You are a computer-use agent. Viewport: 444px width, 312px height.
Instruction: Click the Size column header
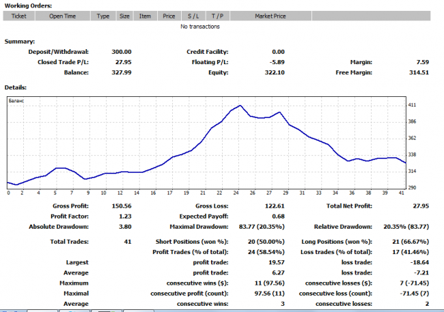tap(124, 16)
